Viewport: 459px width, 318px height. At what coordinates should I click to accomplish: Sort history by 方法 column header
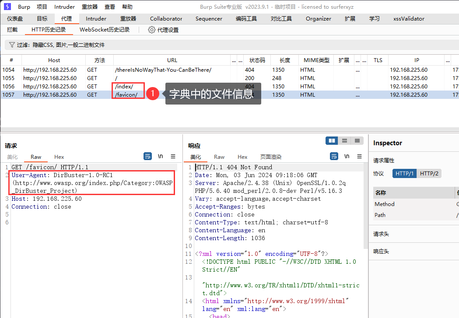click(x=99, y=60)
